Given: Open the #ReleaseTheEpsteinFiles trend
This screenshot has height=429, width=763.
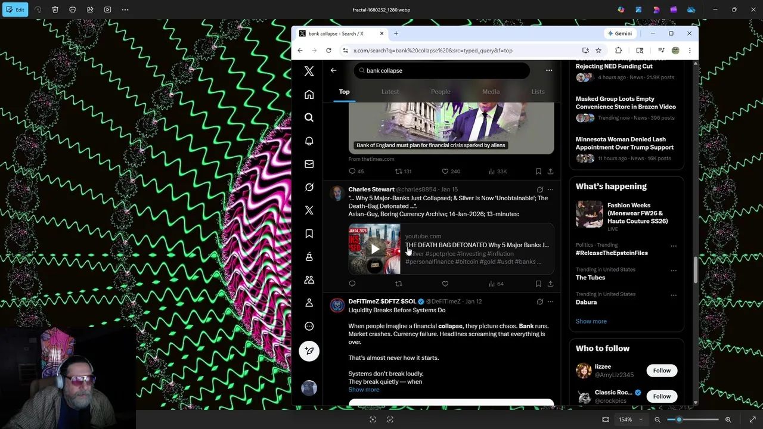Looking at the screenshot, I should tap(612, 253).
